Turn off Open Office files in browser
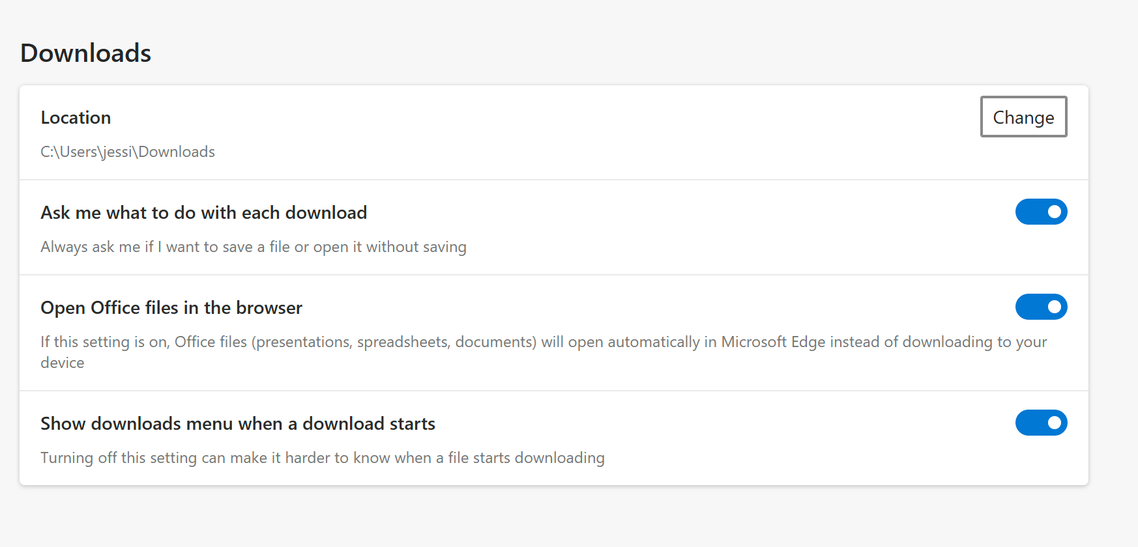The image size is (1138, 547). pos(1041,307)
